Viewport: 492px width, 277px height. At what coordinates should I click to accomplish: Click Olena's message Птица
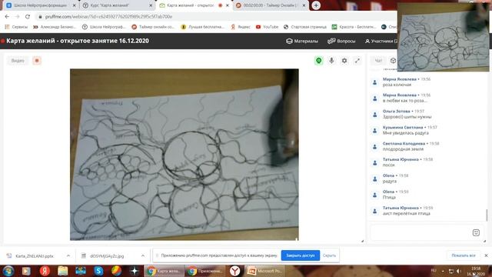click(x=389, y=198)
